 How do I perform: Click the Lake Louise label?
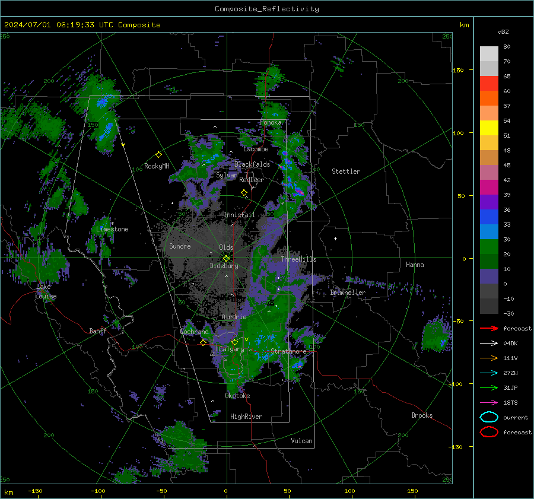(46, 291)
